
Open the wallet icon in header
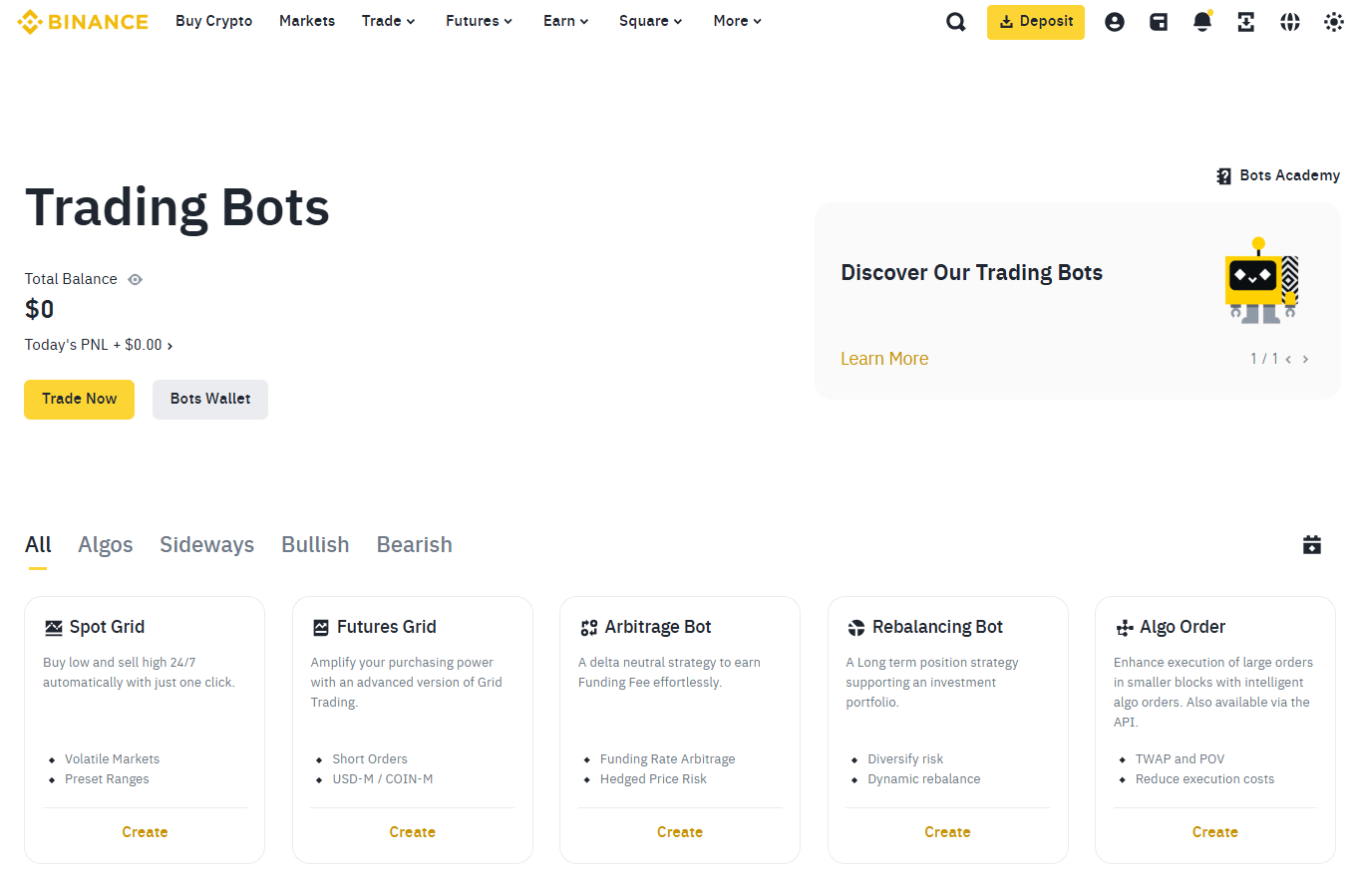1159,22
